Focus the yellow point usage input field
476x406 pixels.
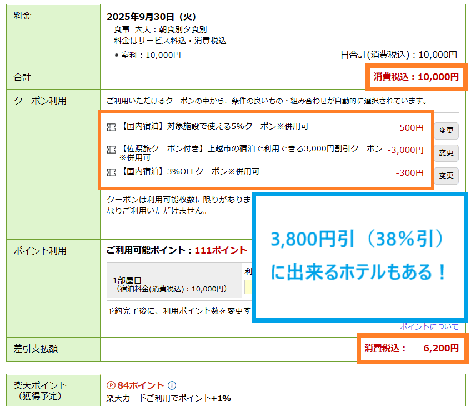[248, 286]
